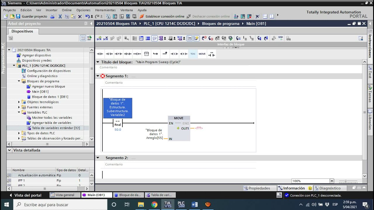Screen dimensions: 374x210
Task: Select Agregar nuevo bloque in project tree
Action: (49, 86)
